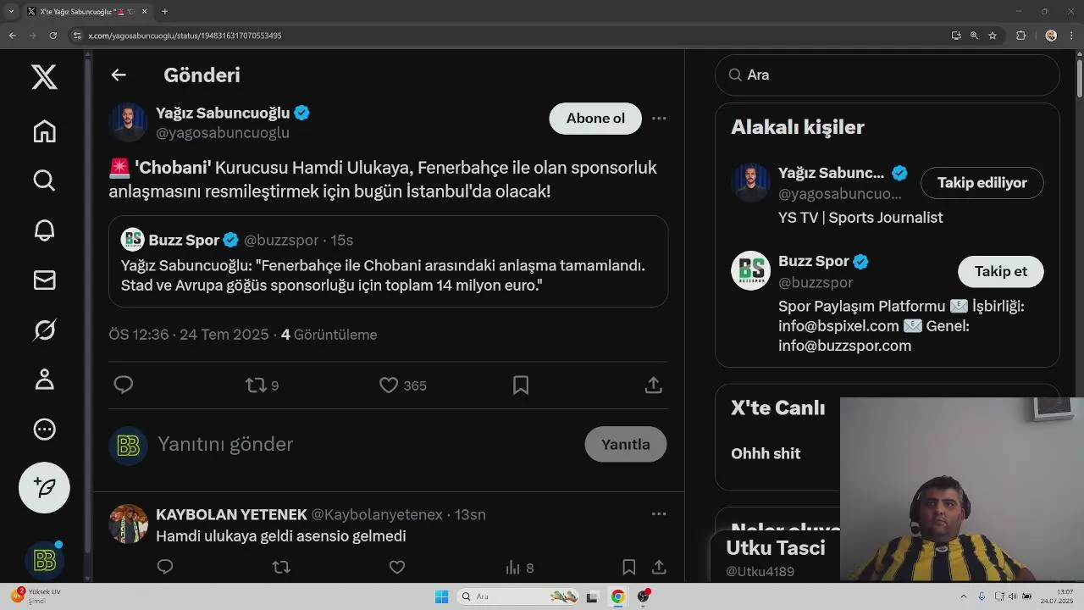Open Yağız Sabuncuoğlu avatar in post header
Image resolution: width=1084 pixels, height=610 pixels.
129,123
